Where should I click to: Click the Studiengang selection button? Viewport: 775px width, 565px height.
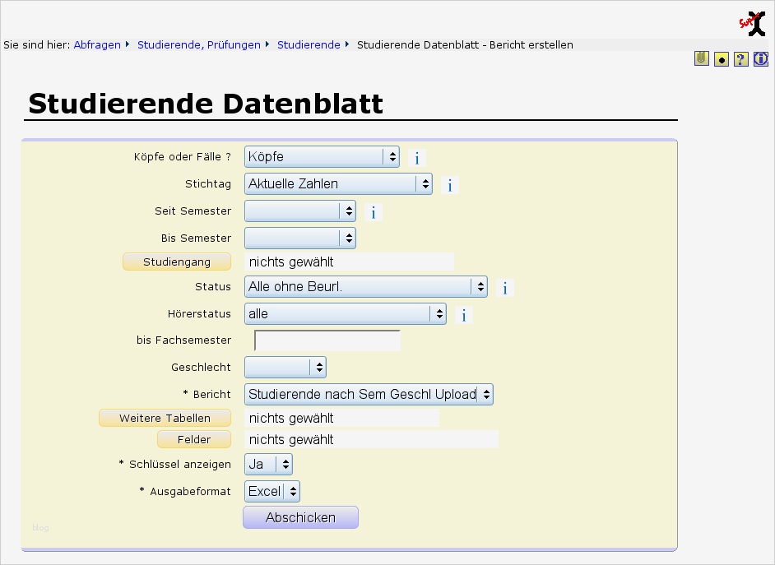[176, 262]
